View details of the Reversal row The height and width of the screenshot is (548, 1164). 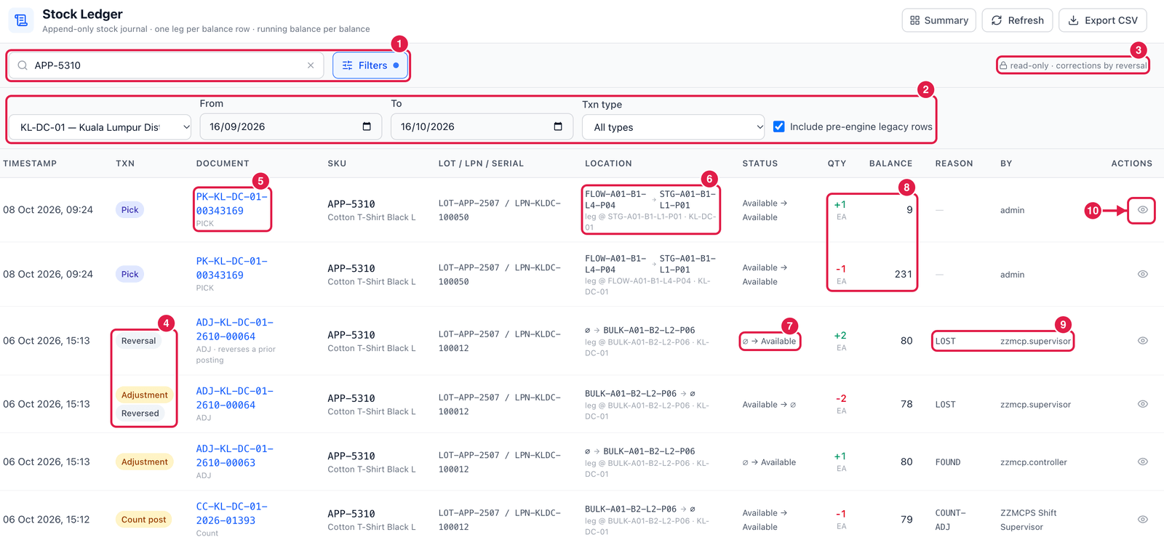point(1142,341)
